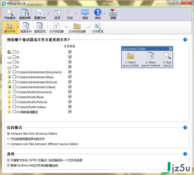The width and height of the screenshot is (194, 175).
Task: Open the 配置文件 profile icon
Action: 40,14
